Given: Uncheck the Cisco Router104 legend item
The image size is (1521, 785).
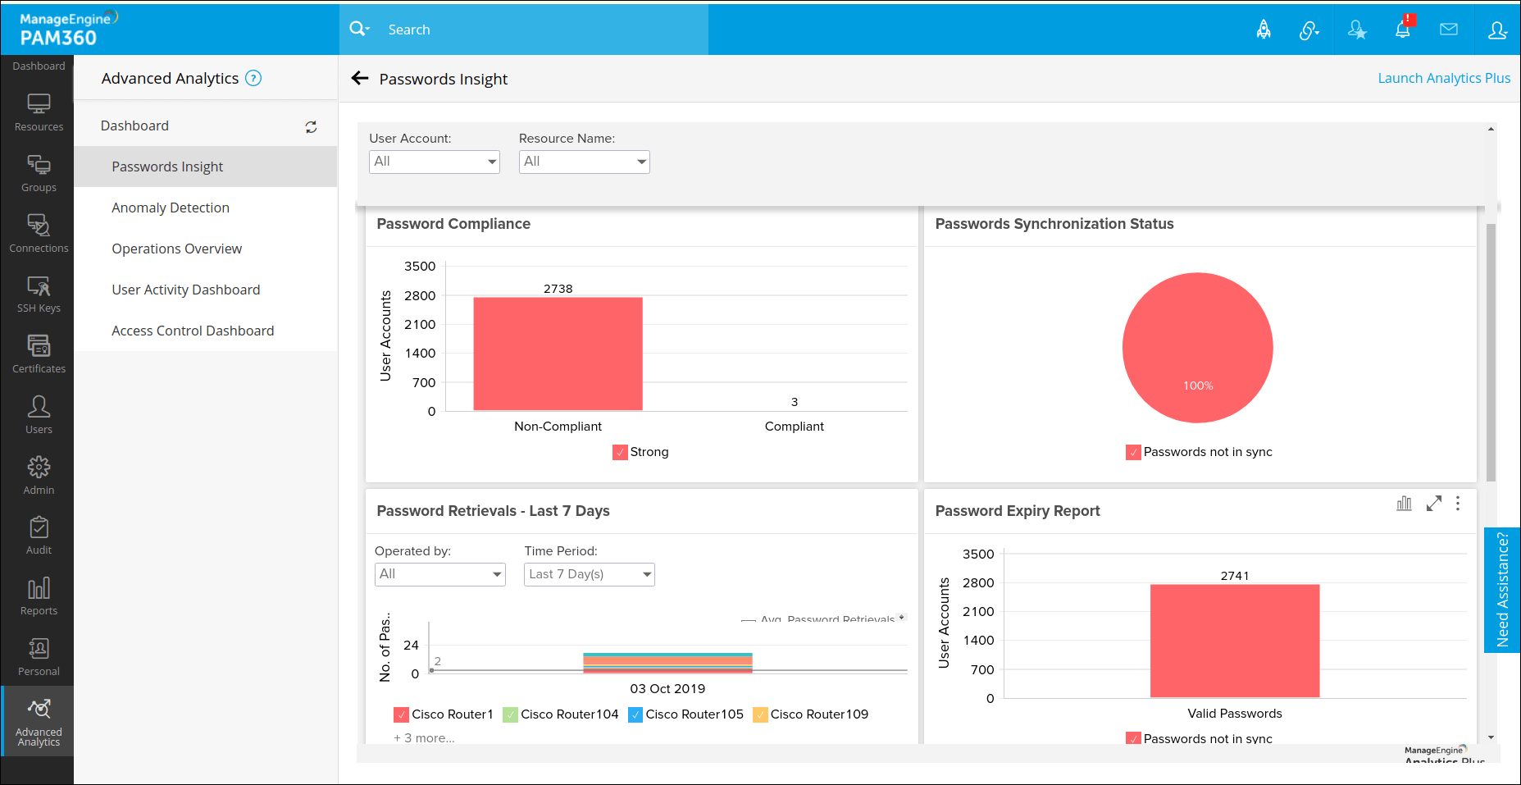Looking at the screenshot, I should coord(510,714).
